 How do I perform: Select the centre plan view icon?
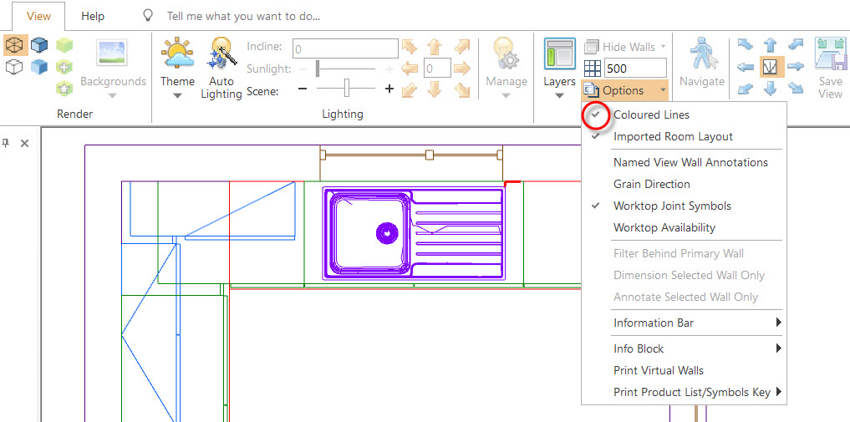(x=771, y=67)
